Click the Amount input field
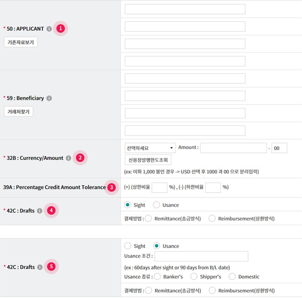Screen dimensions: 302x298 (233, 148)
